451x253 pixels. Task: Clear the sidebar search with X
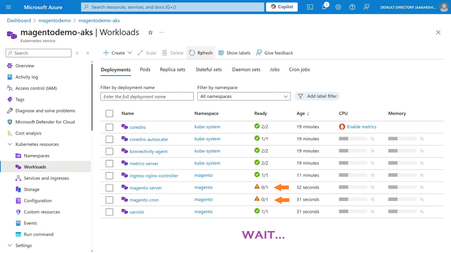(x=77, y=53)
